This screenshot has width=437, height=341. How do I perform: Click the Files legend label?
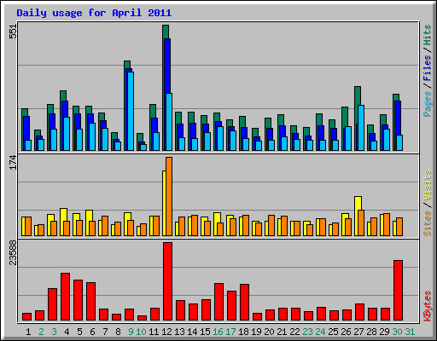pyautogui.click(x=428, y=68)
